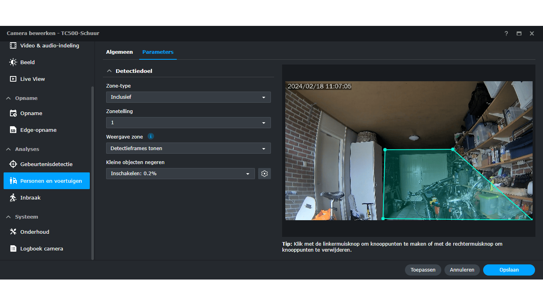Click the top-right node of the detection zone

[x=453, y=149]
